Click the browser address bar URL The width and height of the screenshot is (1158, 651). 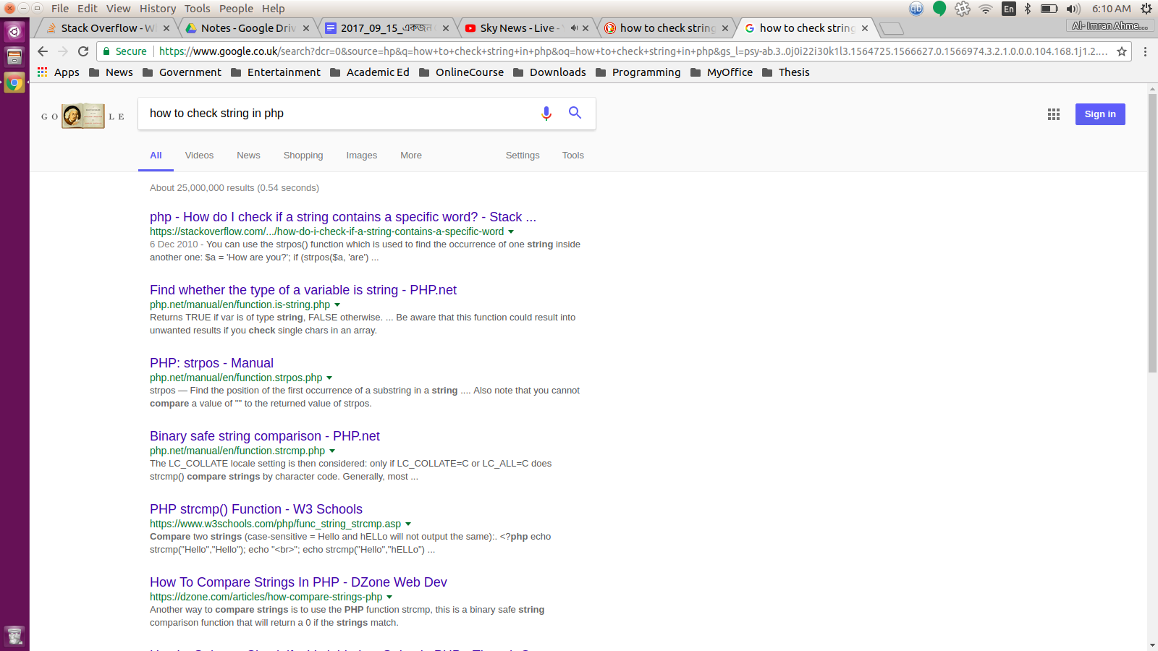point(633,51)
